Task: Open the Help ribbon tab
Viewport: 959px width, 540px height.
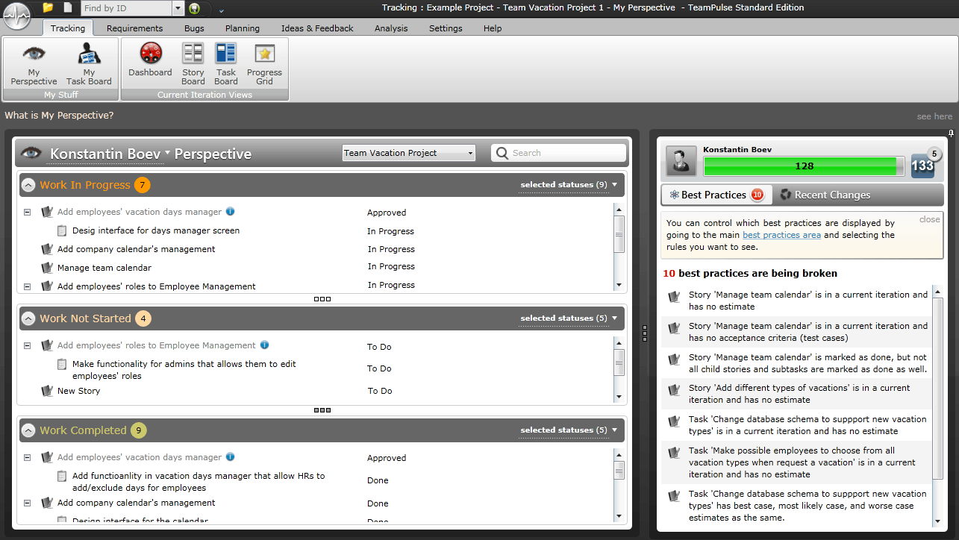Action: (x=493, y=28)
